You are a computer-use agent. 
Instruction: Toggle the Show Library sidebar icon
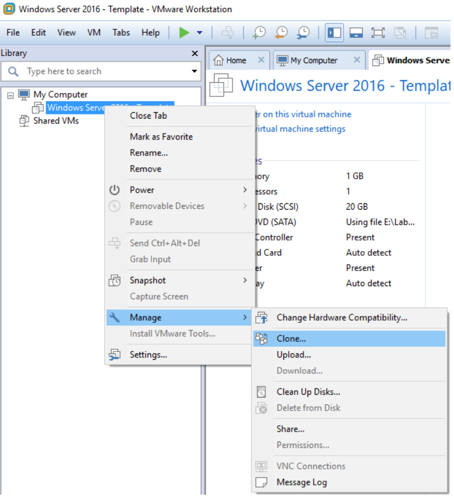pyautogui.click(x=334, y=33)
